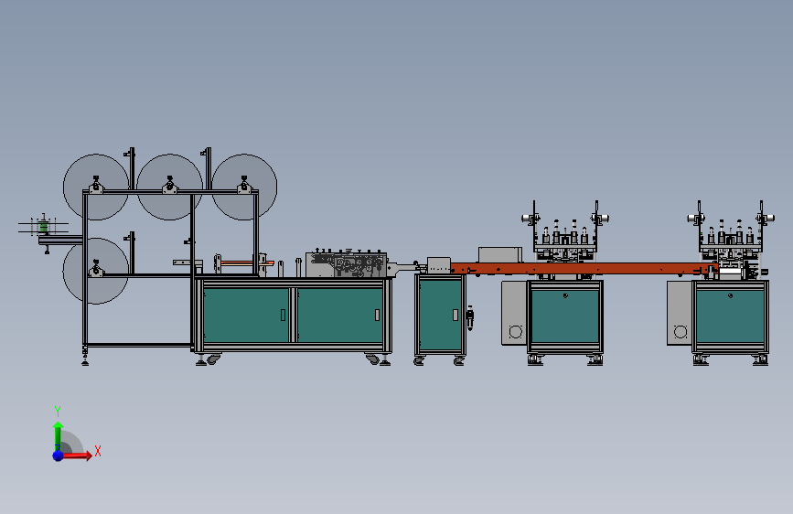This screenshot has width=793, height=514.
Task: Select the geared folding roller assembly on main table
Action: pyautogui.click(x=347, y=264)
